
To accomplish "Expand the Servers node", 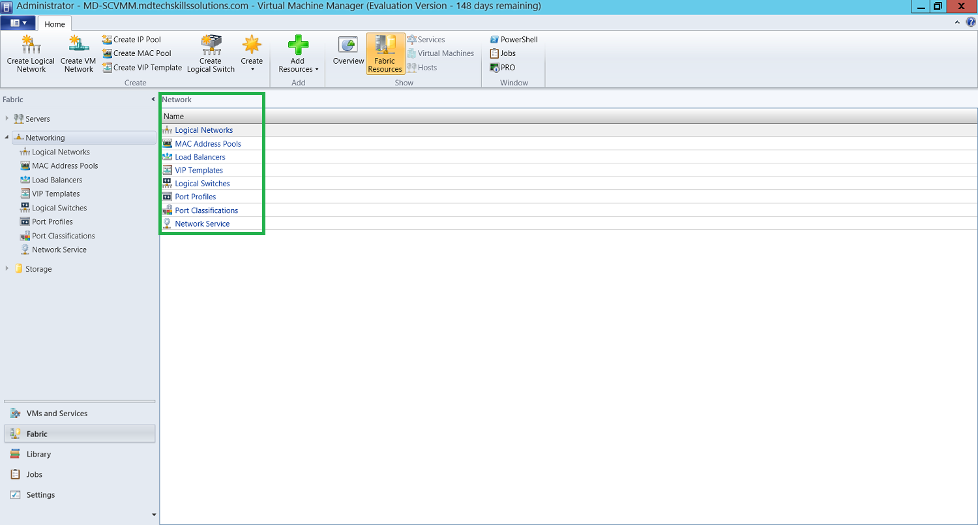I will pyautogui.click(x=7, y=119).
